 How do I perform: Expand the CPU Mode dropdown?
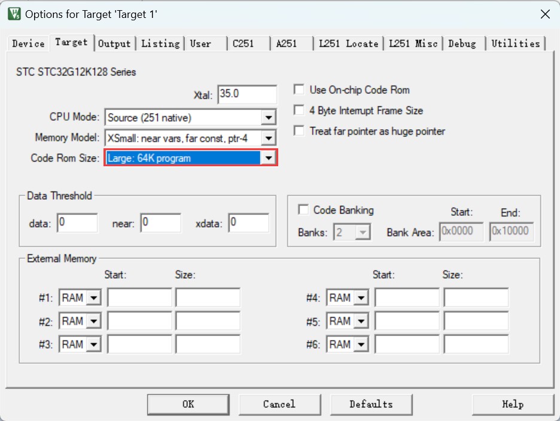[268, 117]
